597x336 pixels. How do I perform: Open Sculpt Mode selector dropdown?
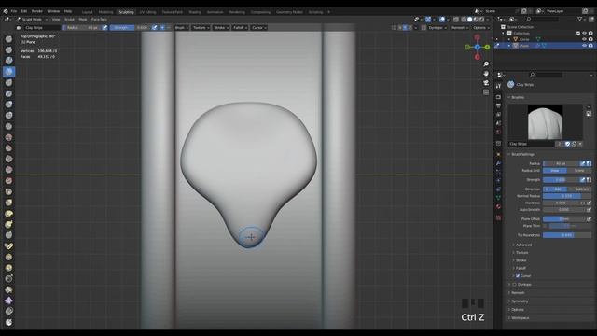pos(32,19)
